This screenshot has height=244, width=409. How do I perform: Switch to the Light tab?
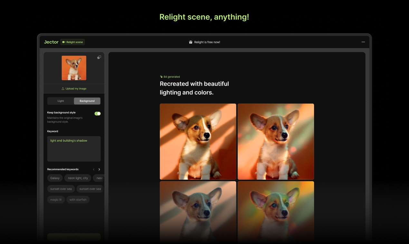[x=61, y=101]
